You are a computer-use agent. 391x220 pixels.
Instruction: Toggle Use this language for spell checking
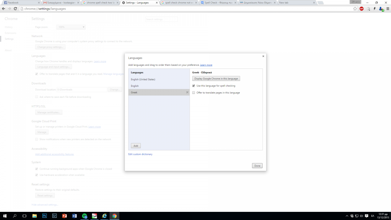(194, 86)
